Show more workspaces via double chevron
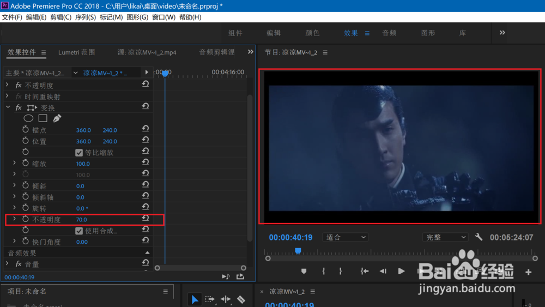 502,33
